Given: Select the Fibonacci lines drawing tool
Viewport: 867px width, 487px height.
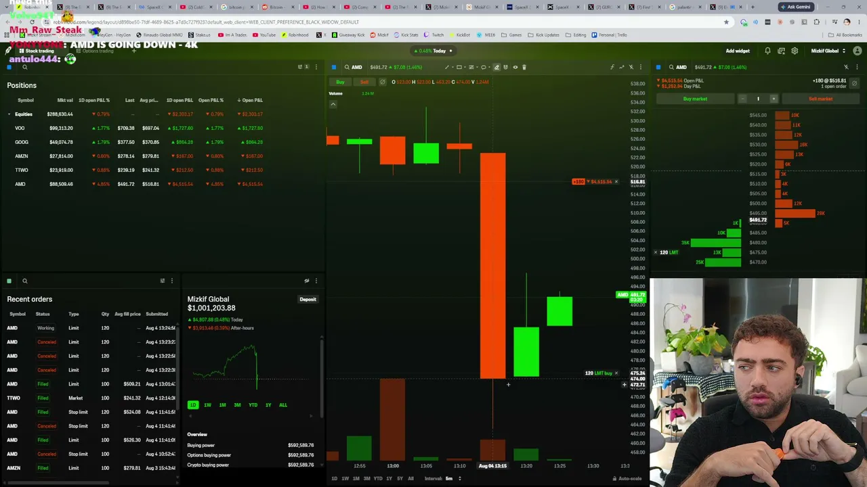Looking at the screenshot, I should [471, 67].
